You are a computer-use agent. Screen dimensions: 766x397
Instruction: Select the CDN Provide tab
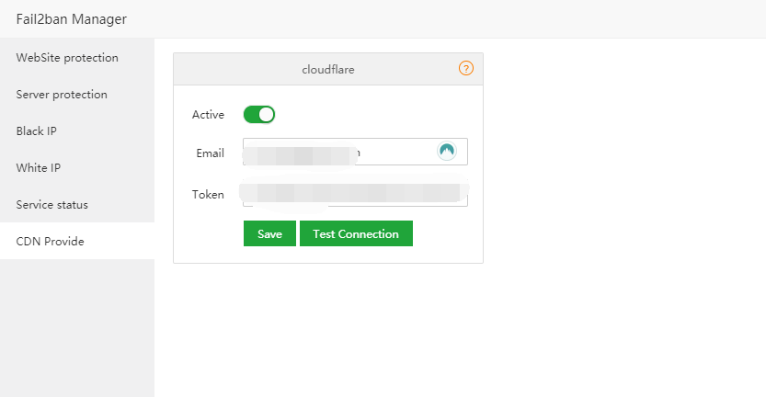click(50, 242)
